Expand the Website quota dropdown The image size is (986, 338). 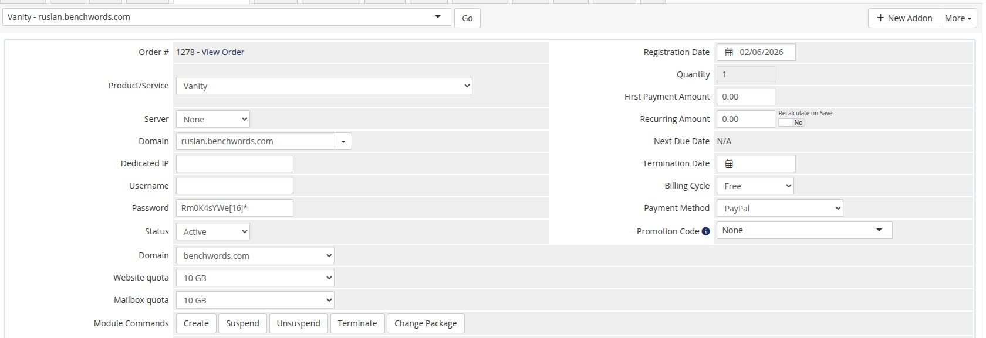(x=255, y=278)
